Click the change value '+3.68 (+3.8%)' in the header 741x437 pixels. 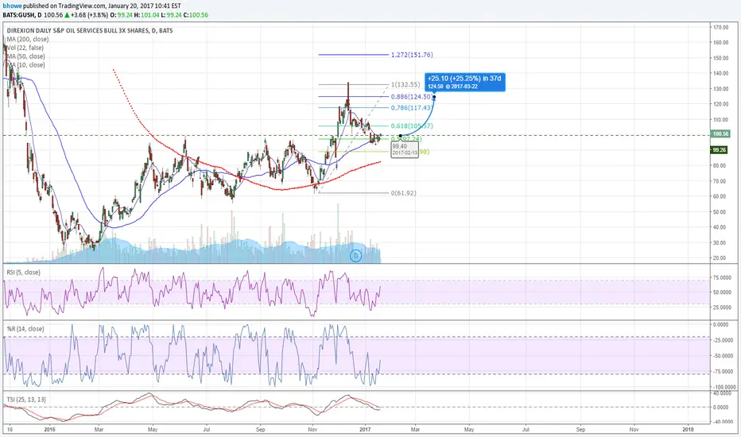[x=89, y=15]
